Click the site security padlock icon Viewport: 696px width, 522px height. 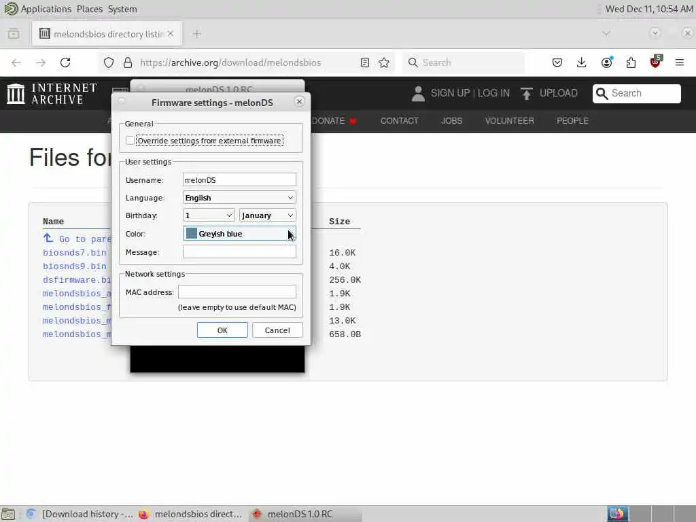click(128, 63)
